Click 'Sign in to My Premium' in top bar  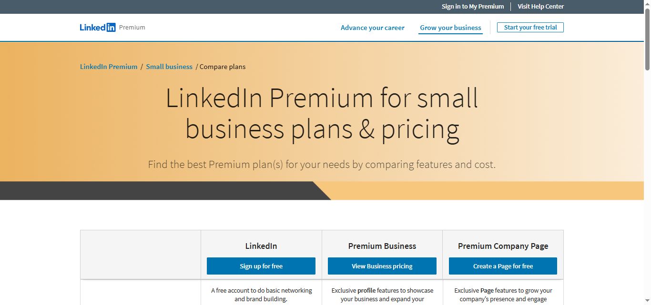472,6
